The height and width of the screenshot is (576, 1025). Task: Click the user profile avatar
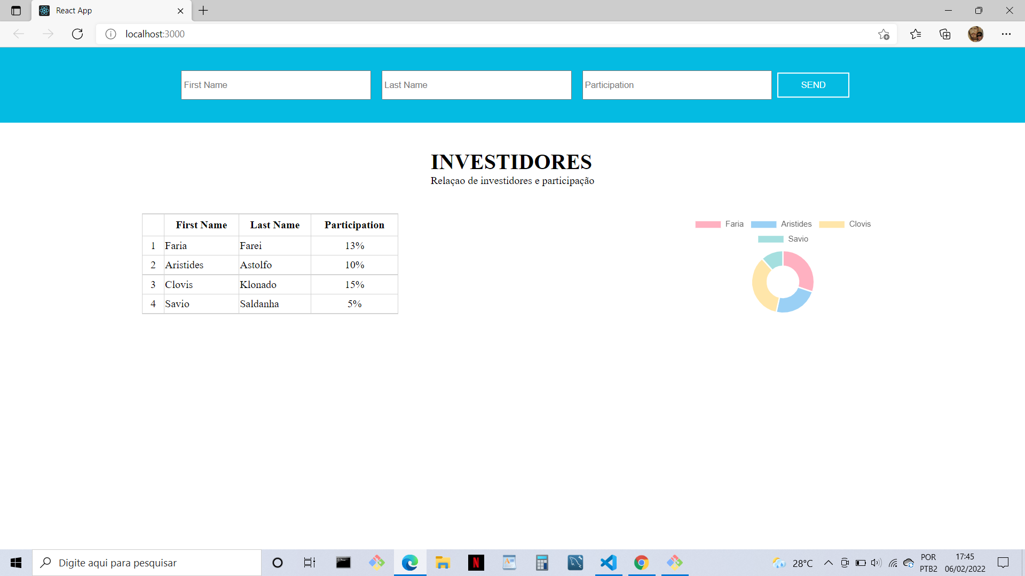[975, 34]
